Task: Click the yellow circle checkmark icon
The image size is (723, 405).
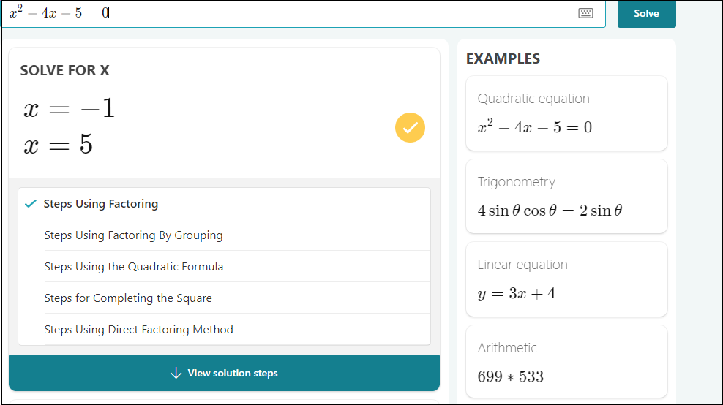Action: pyautogui.click(x=410, y=127)
